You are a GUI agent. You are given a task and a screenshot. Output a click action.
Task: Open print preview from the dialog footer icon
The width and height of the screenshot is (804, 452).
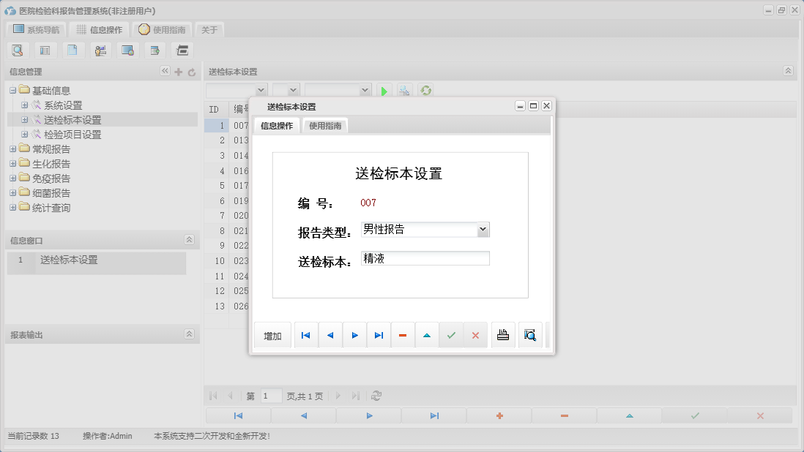tap(529, 334)
